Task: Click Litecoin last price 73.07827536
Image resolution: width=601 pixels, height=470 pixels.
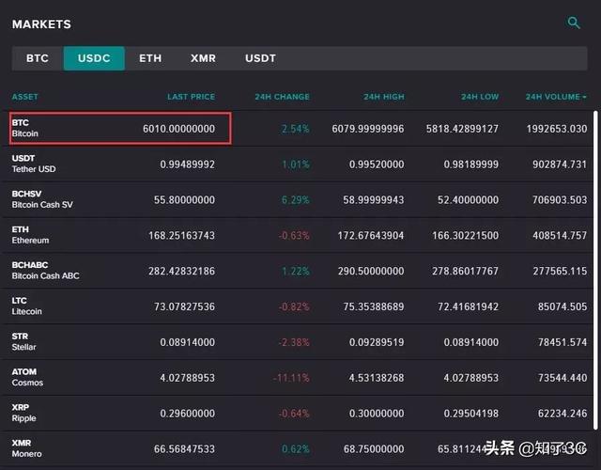Action: pos(184,306)
